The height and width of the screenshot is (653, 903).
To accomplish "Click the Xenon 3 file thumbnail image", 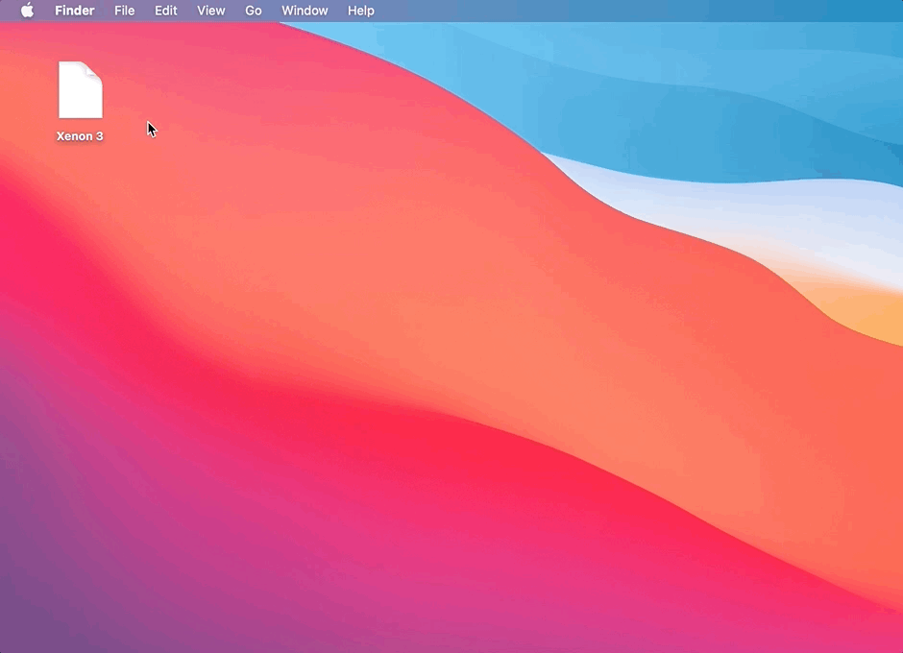I will pyautogui.click(x=80, y=91).
